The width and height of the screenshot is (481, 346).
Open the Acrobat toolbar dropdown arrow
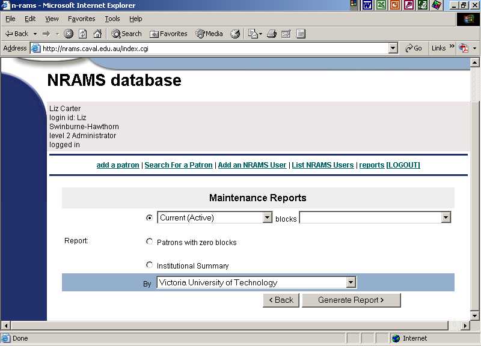[474, 48]
